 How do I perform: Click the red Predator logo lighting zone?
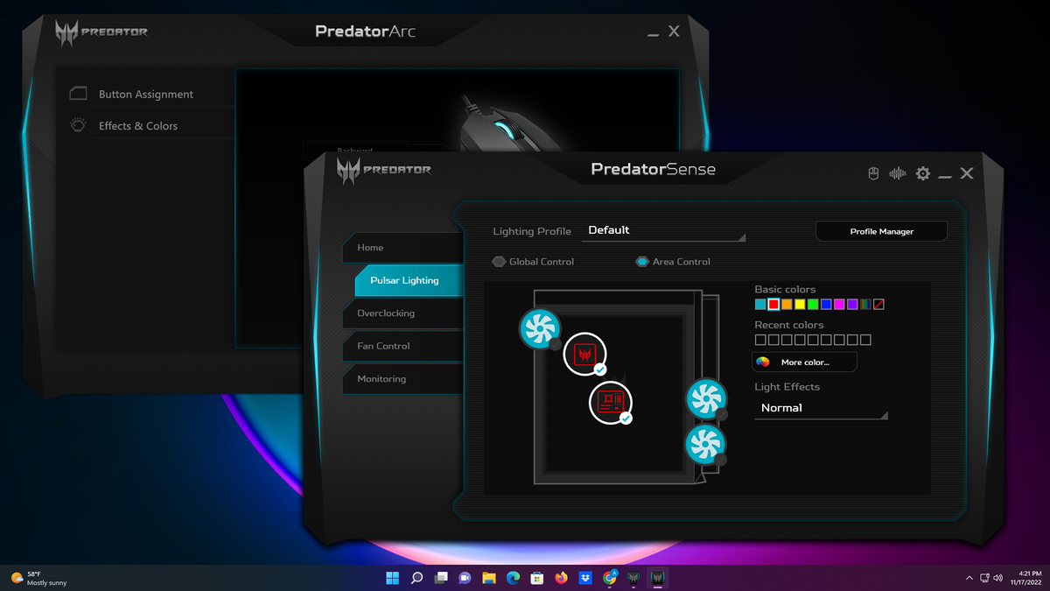tap(584, 354)
